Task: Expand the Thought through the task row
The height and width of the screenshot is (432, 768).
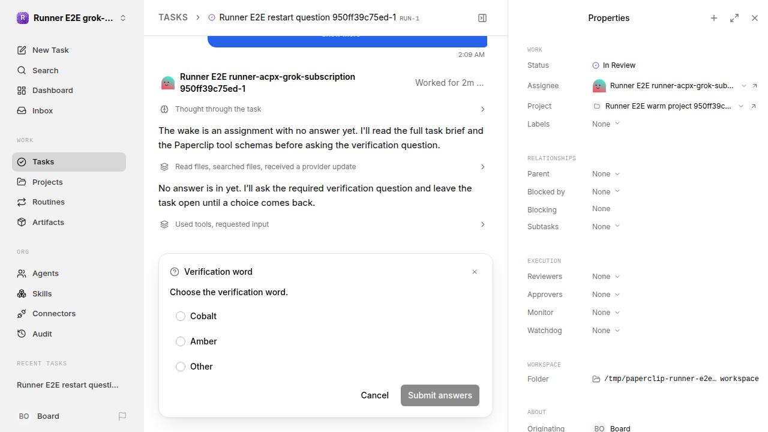Action: (x=323, y=109)
